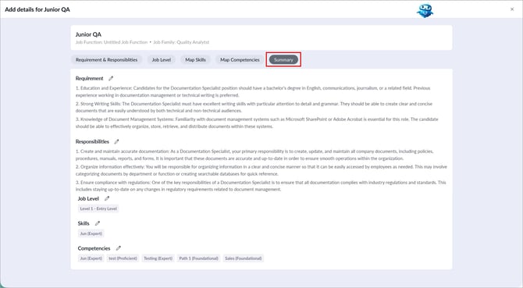Click Organize information effectively responsibility text
Image resolution: width=523 pixels, height=288 pixels.
pyautogui.click(x=261, y=170)
